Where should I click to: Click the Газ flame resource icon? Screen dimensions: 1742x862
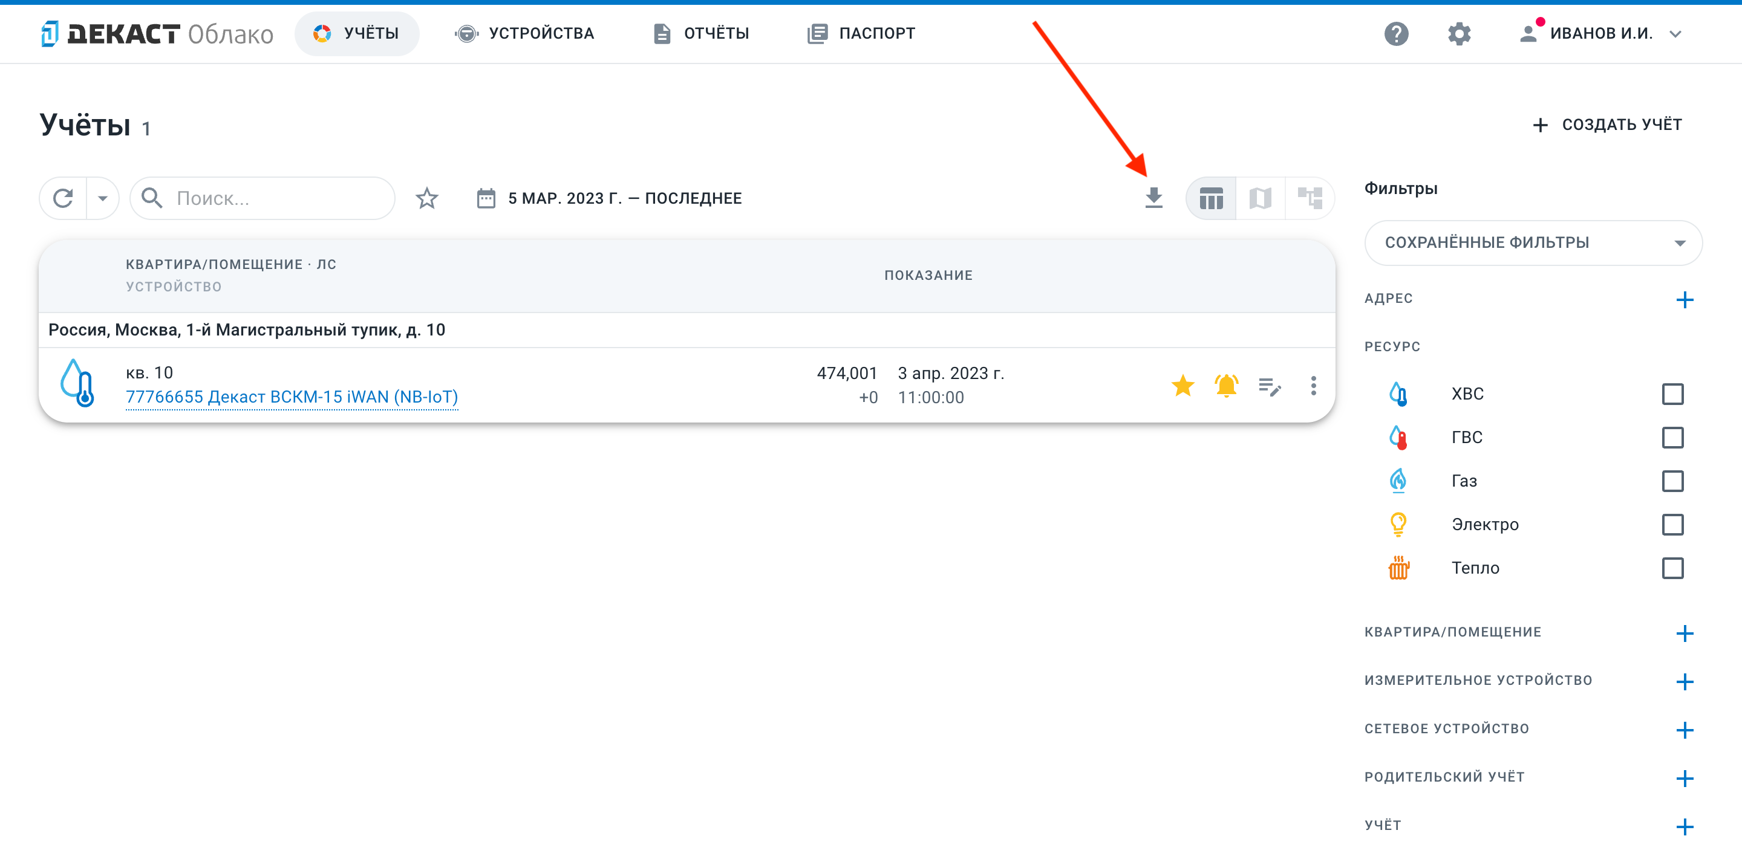coord(1398,481)
